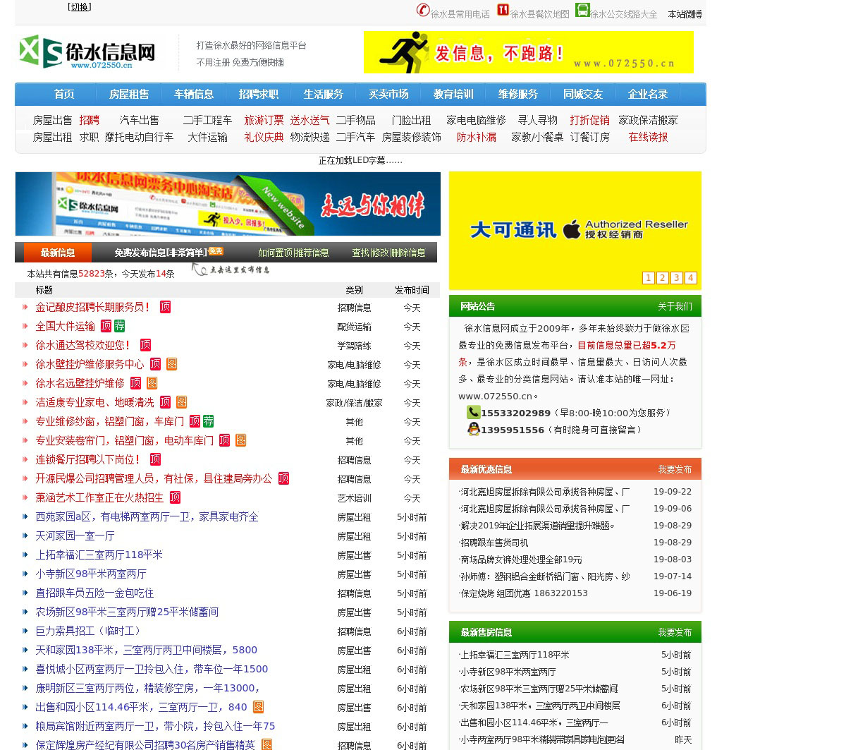Viewport: 846px width, 750px height.
Task: Open the listing 上拓幸福汇三室两厅118平米 in main list
Action: 99,555
